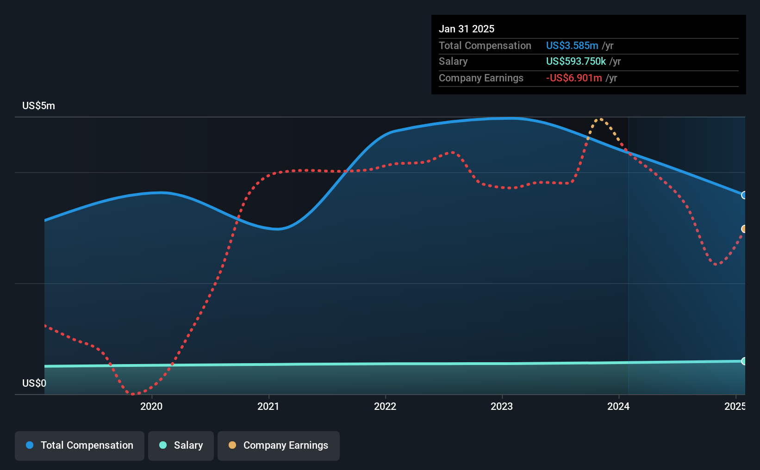The width and height of the screenshot is (760, 470).
Task: Click the US$3.585m total compensation value
Action: pyautogui.click(x=572, y=46)
